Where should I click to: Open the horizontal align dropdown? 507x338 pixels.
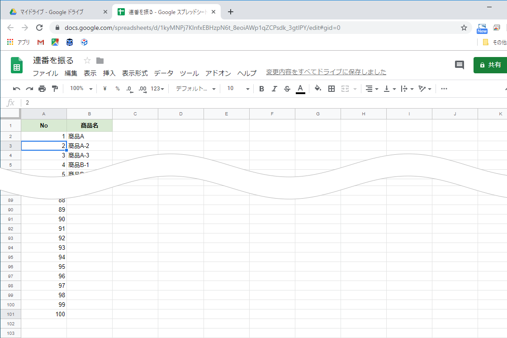[372, 89]
